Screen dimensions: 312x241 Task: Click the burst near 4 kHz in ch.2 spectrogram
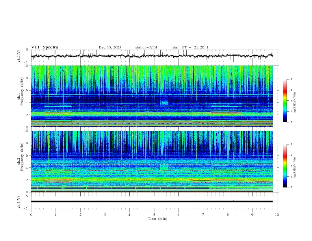[x=164, y=167]
